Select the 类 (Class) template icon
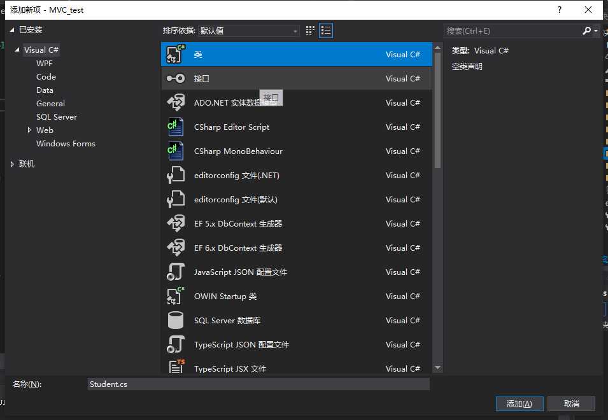Screen dimensions: 608x420 click(x=176, y=54)
